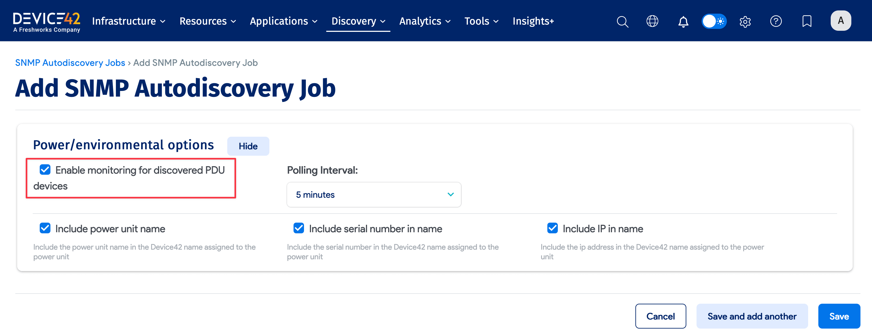This screenshot has height=335, width=872.
Task: Open the search magnifier icon
Action: point(622,22)
